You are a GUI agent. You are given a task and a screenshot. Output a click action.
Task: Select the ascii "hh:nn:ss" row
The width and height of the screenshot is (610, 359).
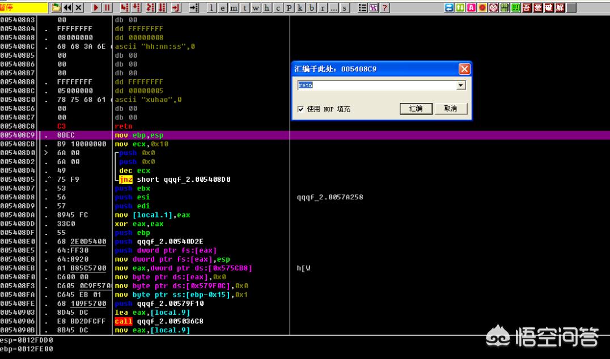[155, 46]
